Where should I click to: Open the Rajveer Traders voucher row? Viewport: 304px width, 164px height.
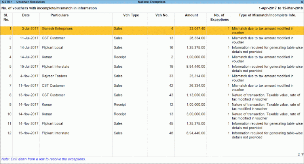152,78
